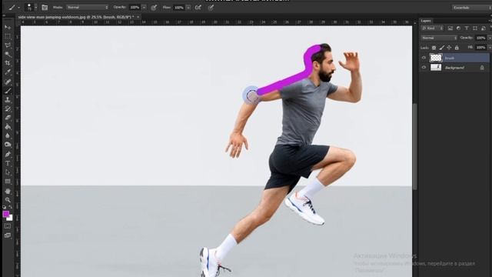
Task: Select the Brush layer thumbnail
Action: pyautogui.click(x=436, y=58)
